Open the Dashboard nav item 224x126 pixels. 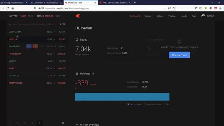(135, 16)
